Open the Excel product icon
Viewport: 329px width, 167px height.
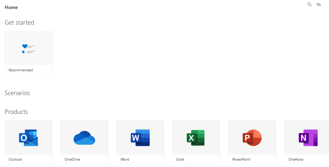196,138
